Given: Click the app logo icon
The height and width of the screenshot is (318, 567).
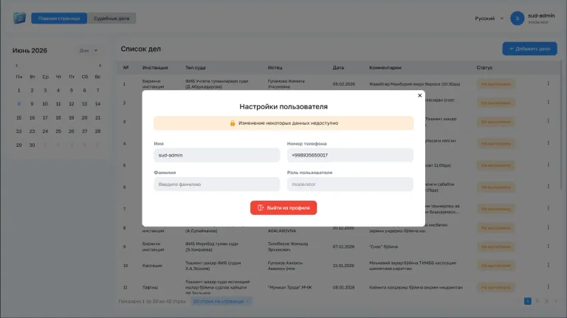Looking at the screenshot, I should point(19,18).
